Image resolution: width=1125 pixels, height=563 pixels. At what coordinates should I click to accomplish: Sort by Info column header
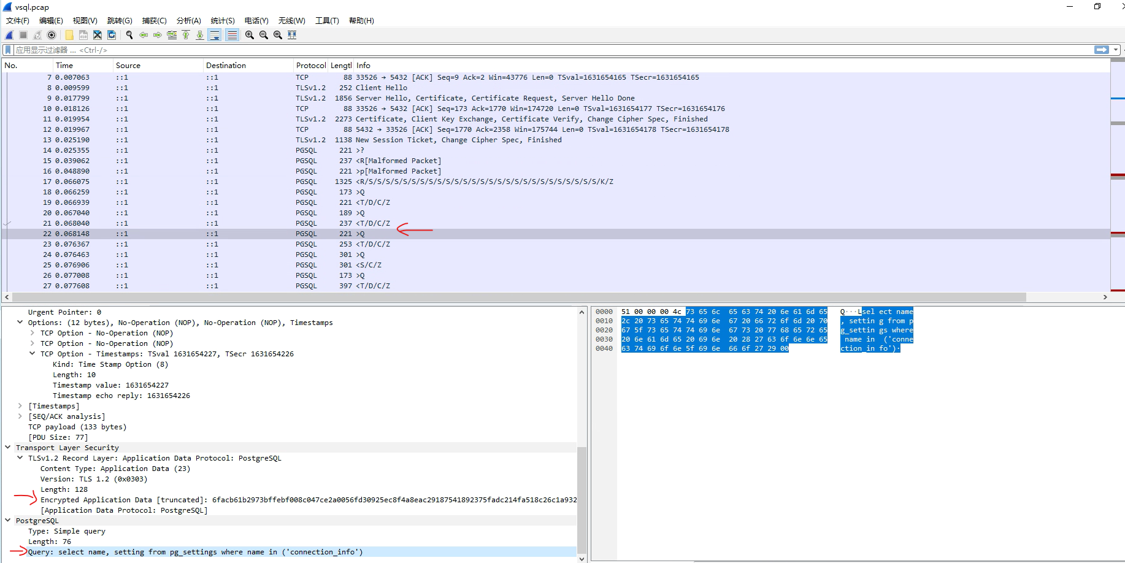click(731, 66)
